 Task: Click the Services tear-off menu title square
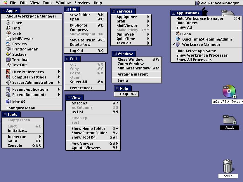click(114, 11)
